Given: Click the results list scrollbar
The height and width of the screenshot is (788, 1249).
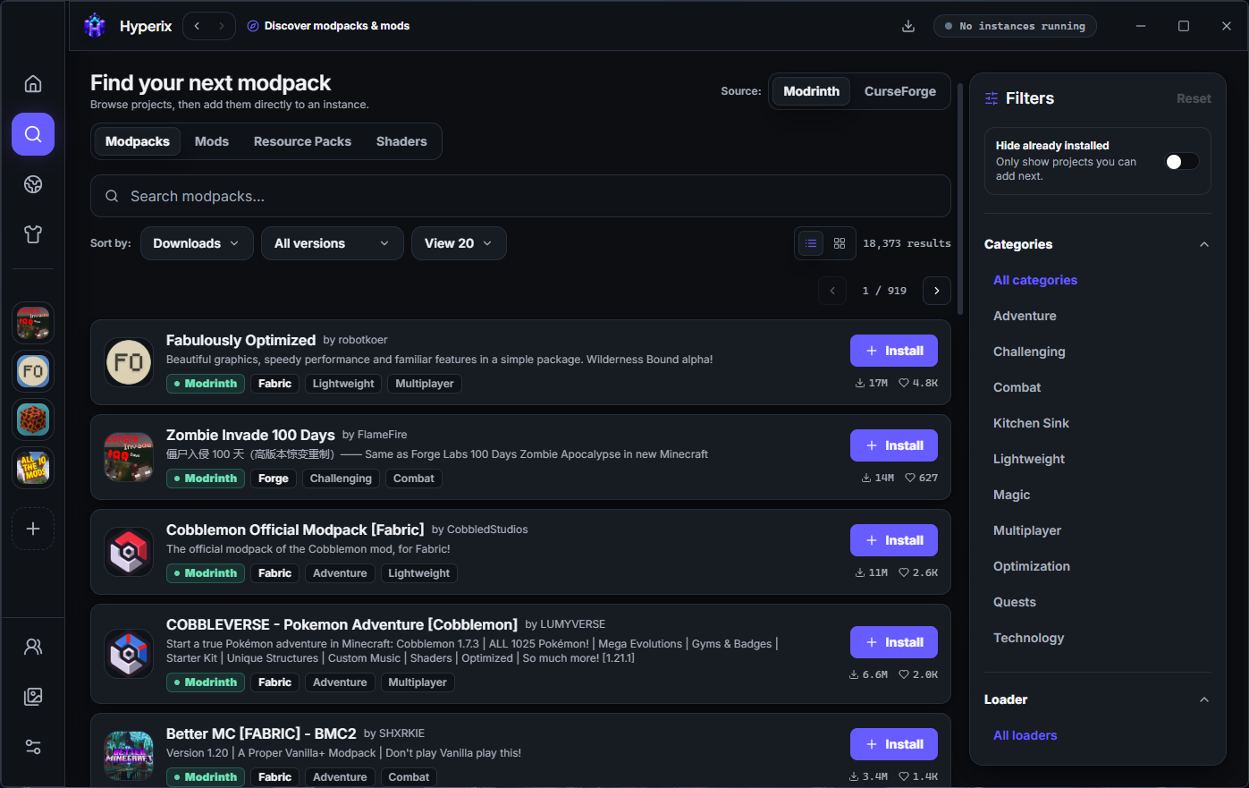Looking at the screenshot, I should [960, 199].
